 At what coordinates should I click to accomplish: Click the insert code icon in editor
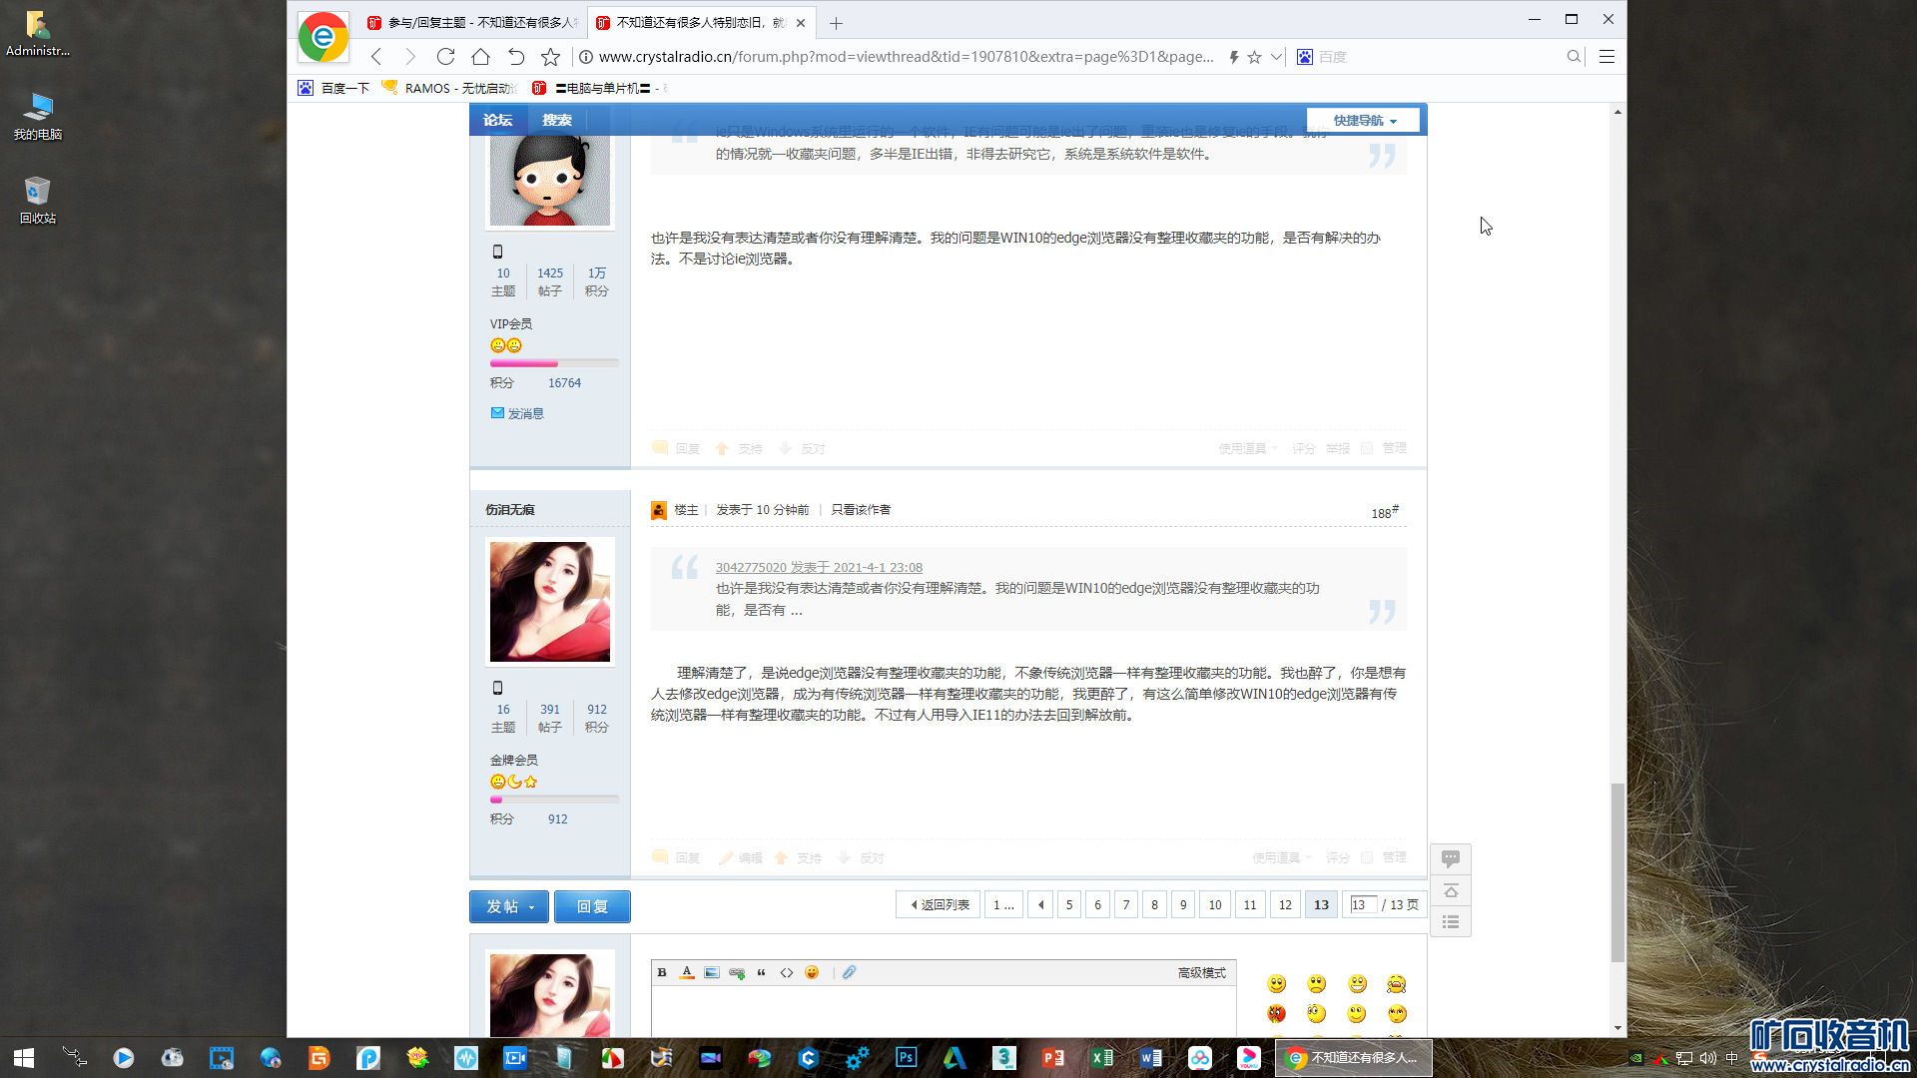click(x=787, y=972)
